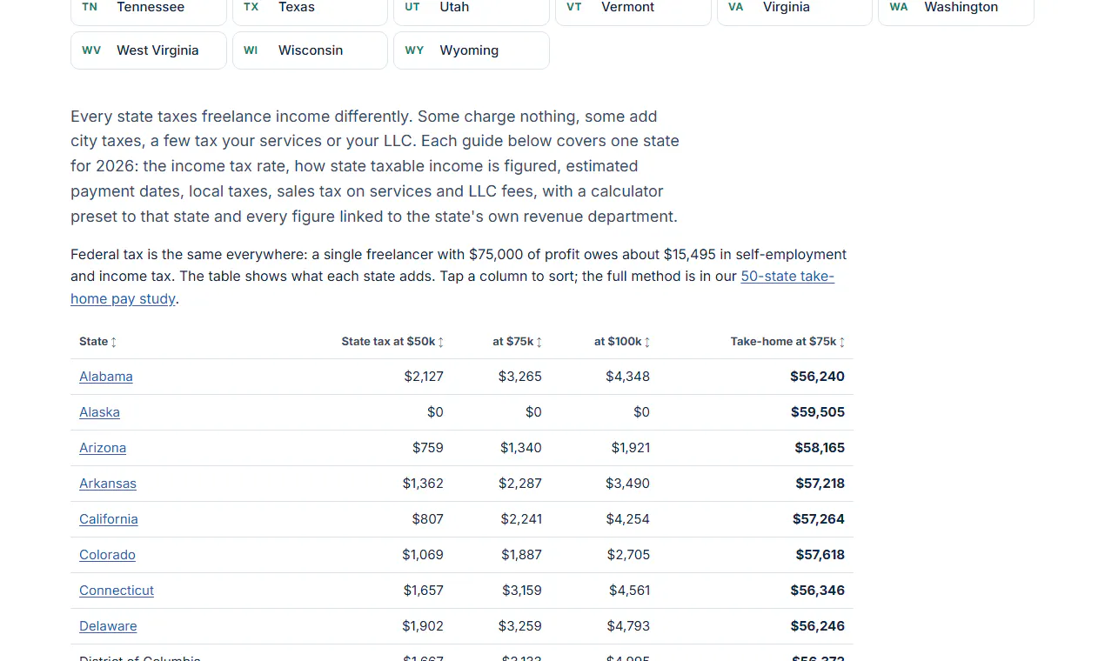Sort by Take-home at $75k
This screenshot has width=1105, height=661.
[x=787, y=342]
